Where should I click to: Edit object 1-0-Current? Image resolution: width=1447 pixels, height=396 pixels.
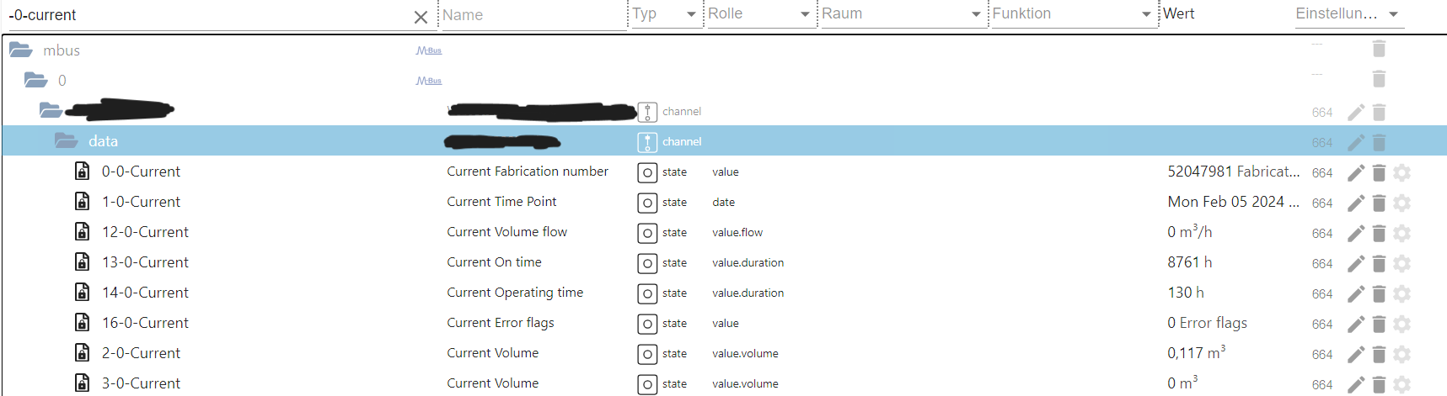(x=1356, y=203)
